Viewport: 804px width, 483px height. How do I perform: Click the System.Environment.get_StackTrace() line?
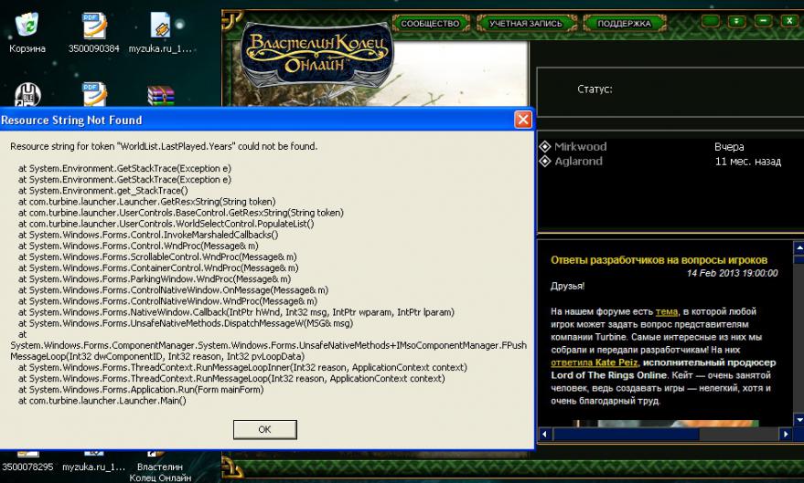point(103,190)
